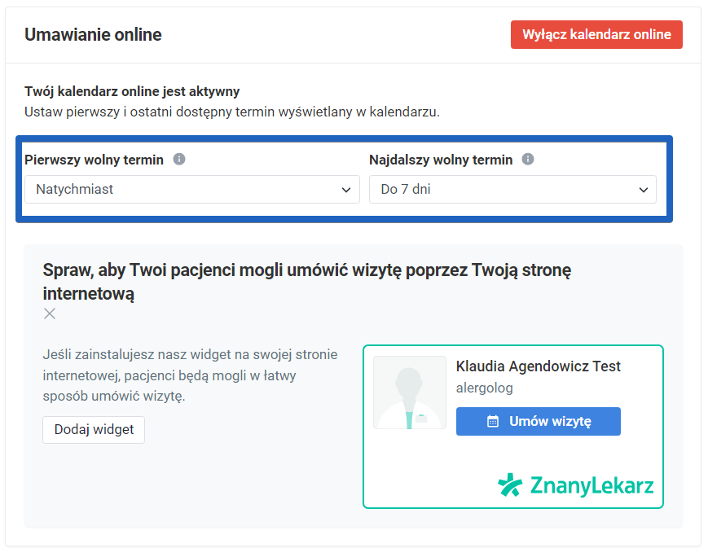
Task: Click the ZnanyLekarz wordmark logo
Action: [591, 485]
